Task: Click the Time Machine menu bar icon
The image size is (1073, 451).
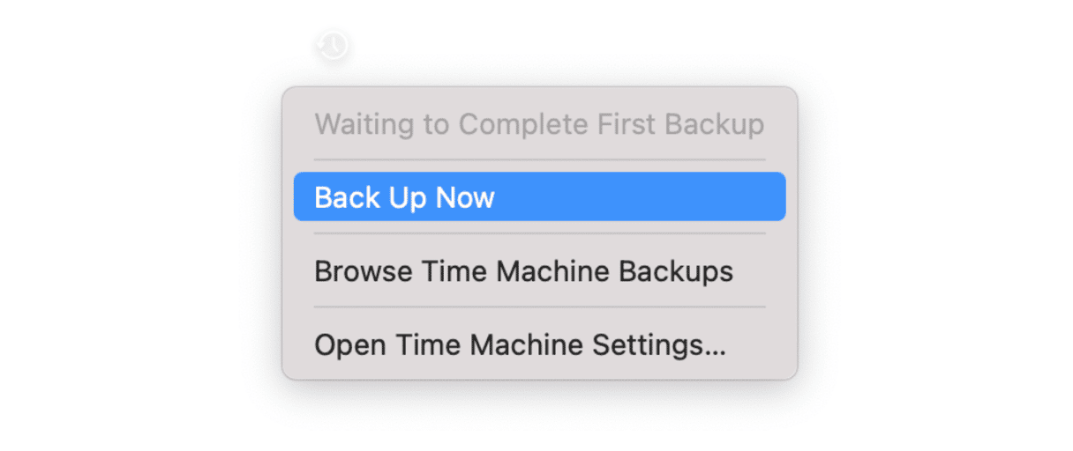Action: coord(334,45)
